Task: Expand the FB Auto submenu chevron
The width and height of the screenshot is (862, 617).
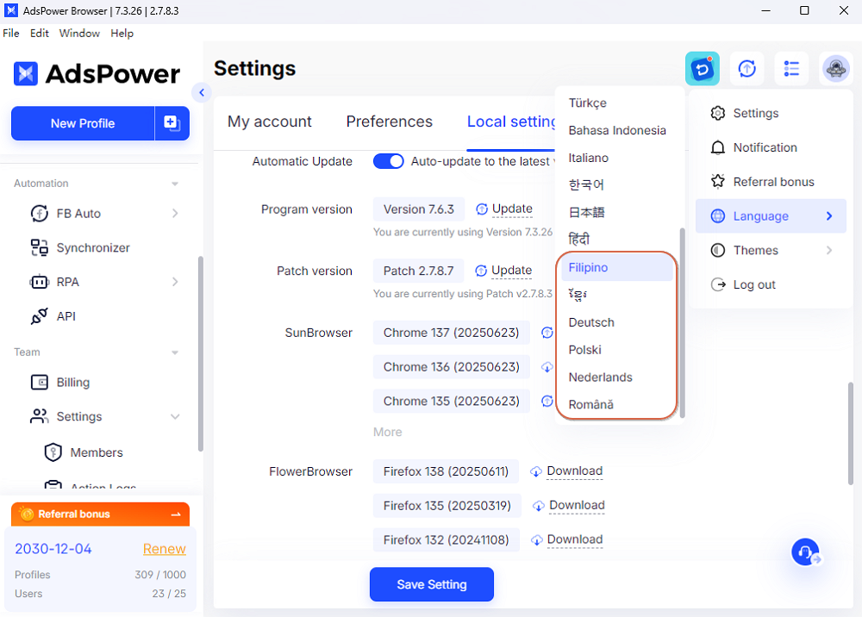Action: coord(175,213)
